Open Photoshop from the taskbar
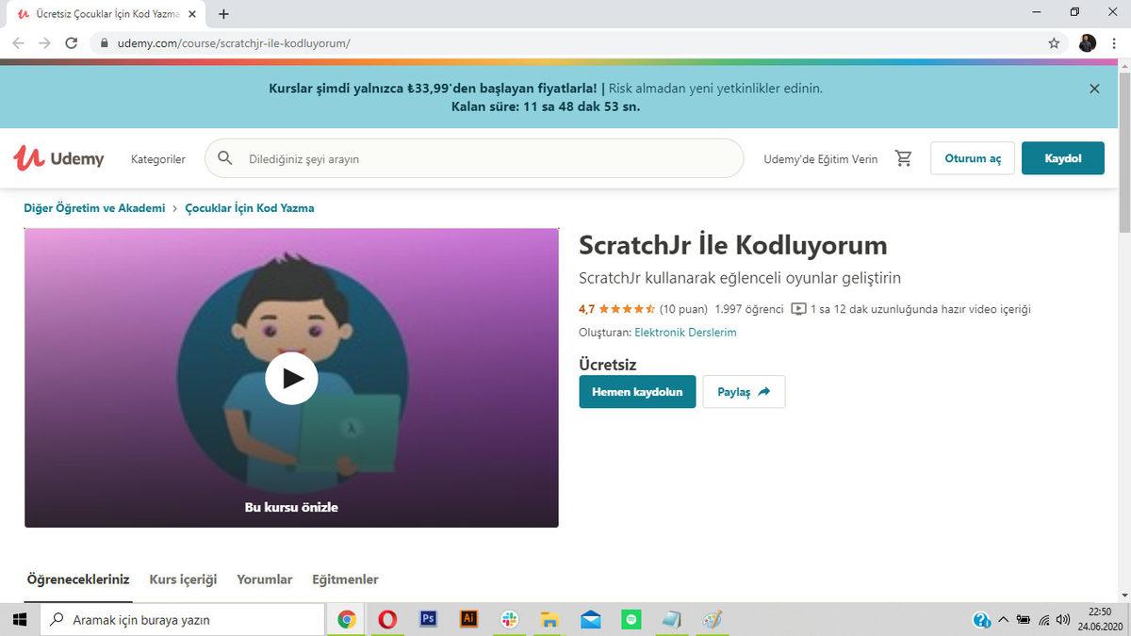 [x=428, y=619]
